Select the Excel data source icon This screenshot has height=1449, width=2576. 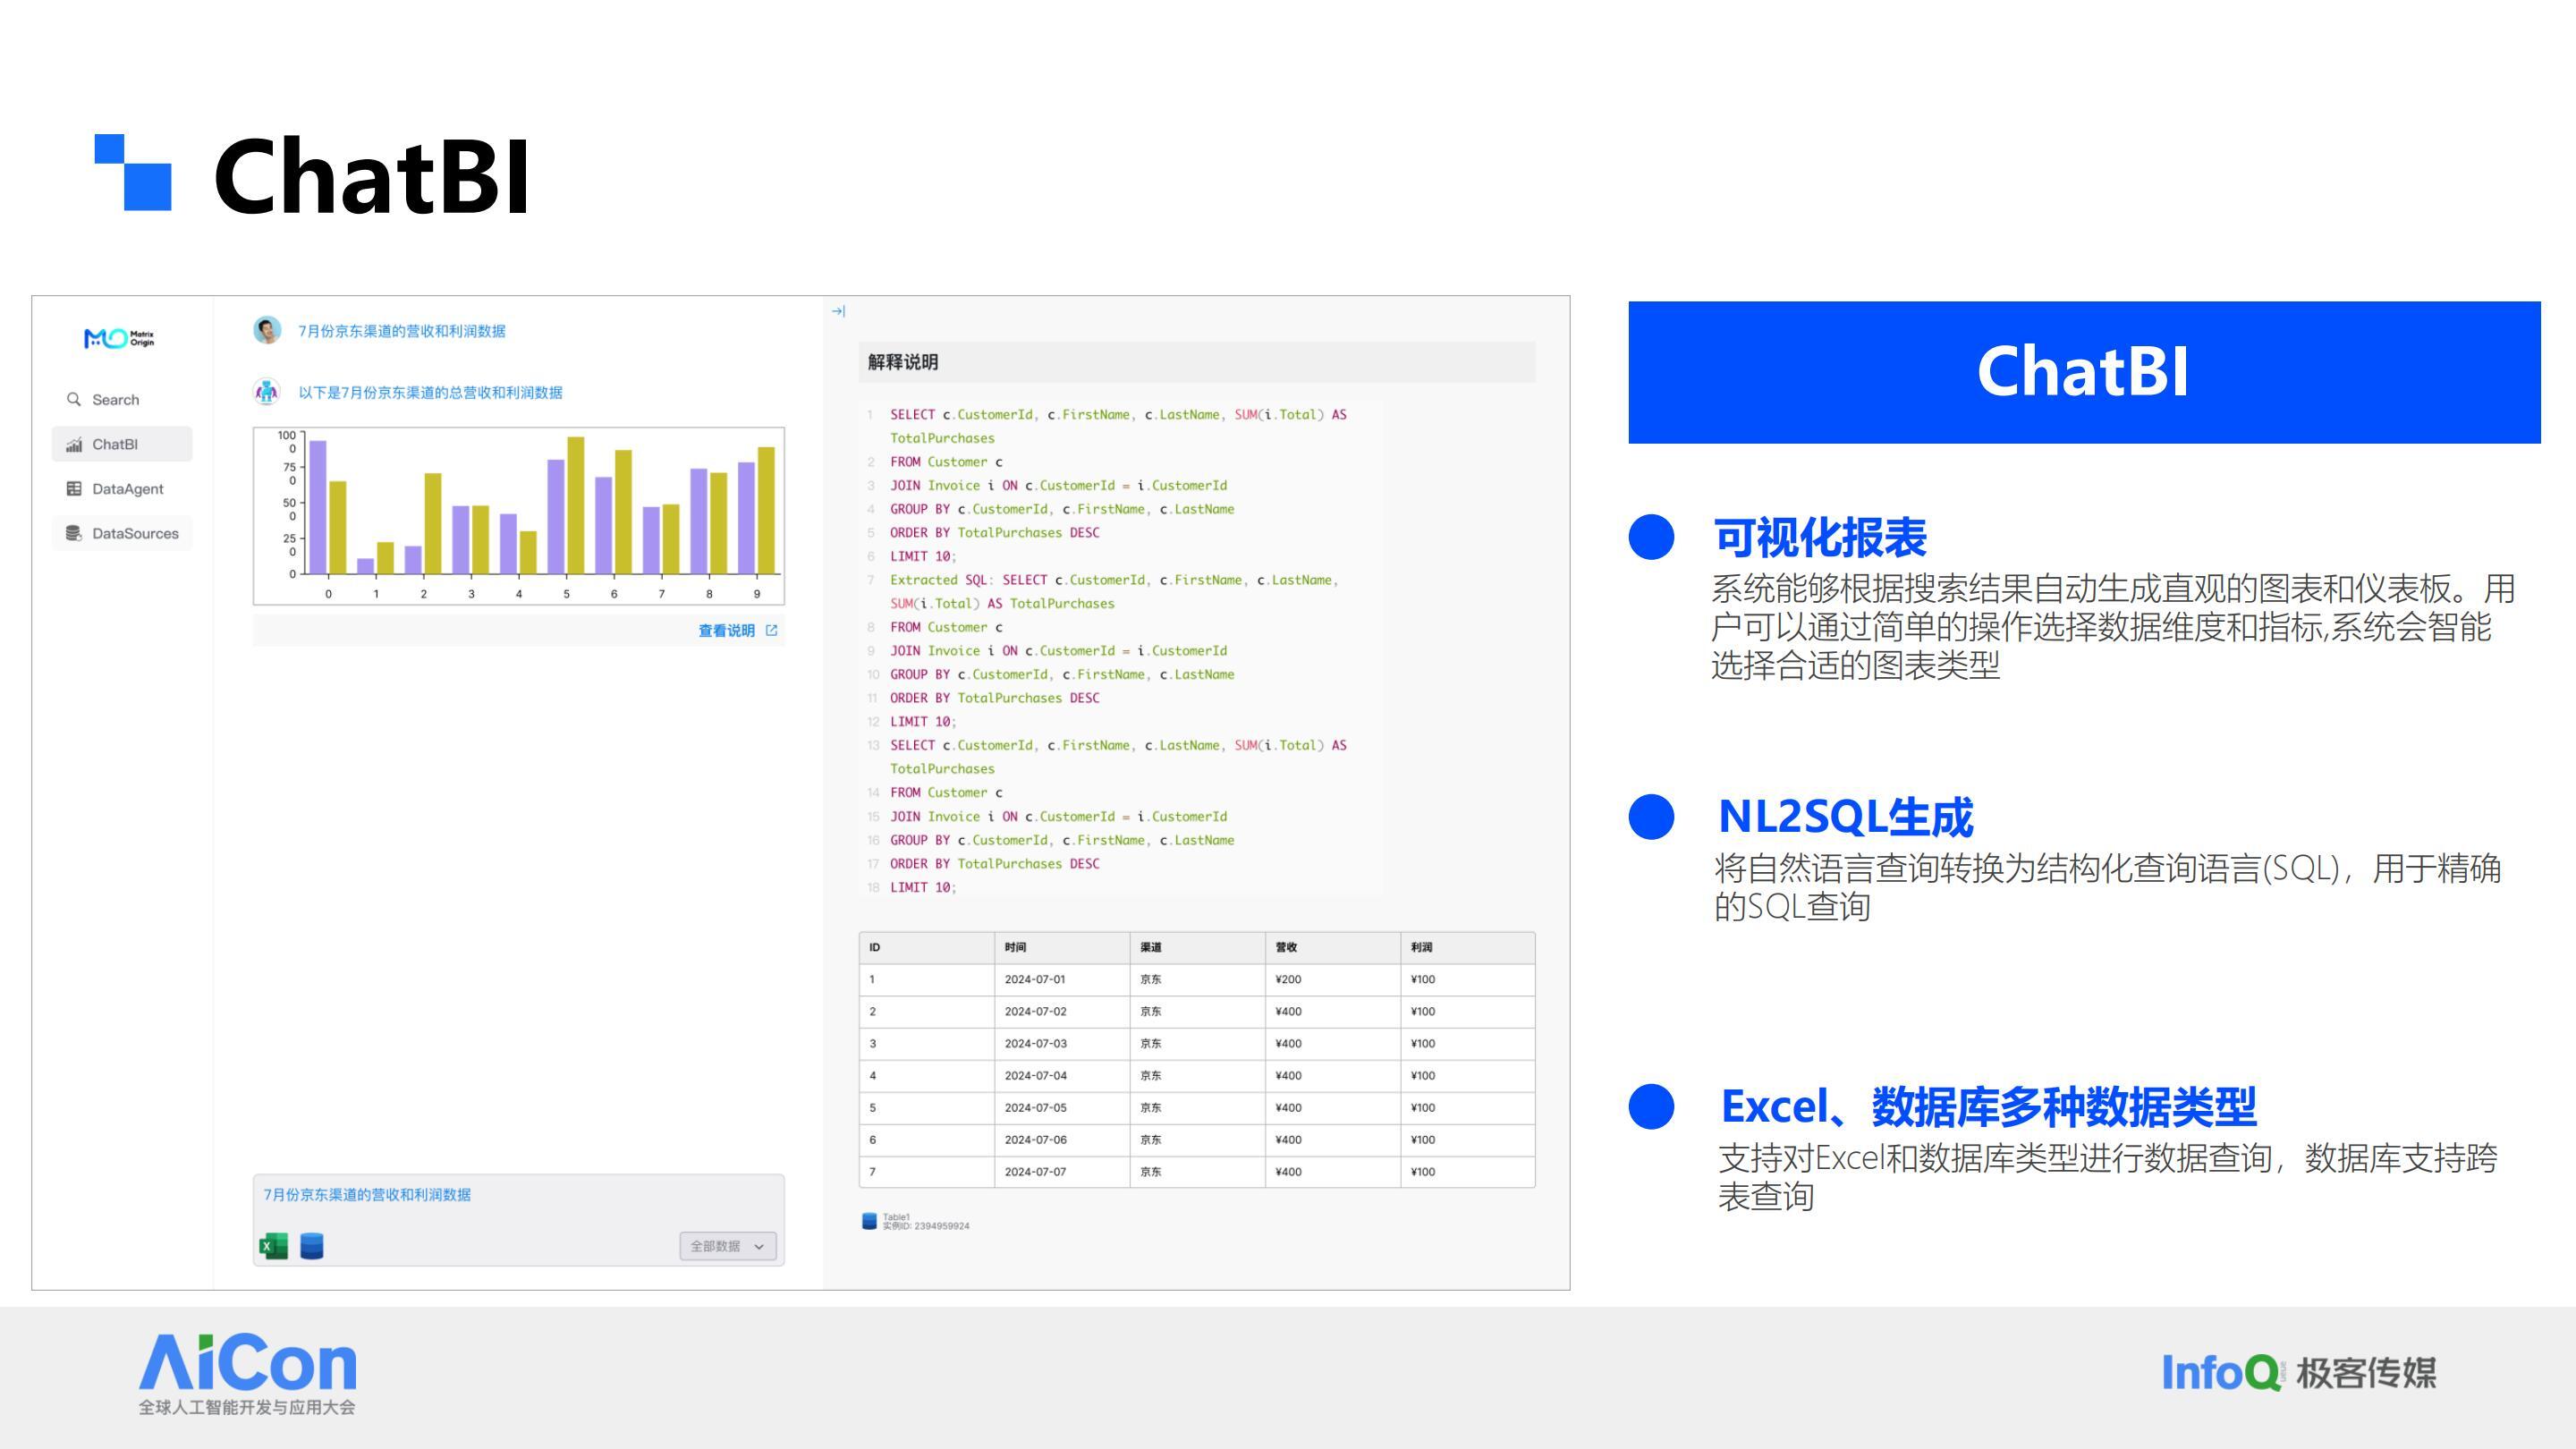(273, 1246)
